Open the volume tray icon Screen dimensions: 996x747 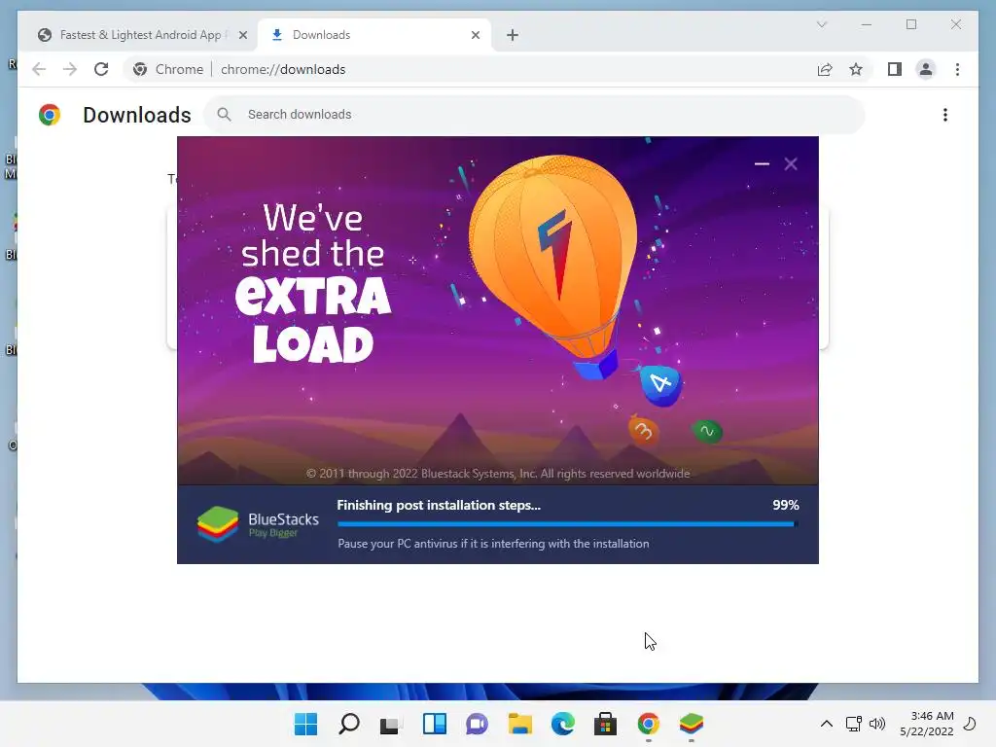pyautogui.click(x=877, y=724)
